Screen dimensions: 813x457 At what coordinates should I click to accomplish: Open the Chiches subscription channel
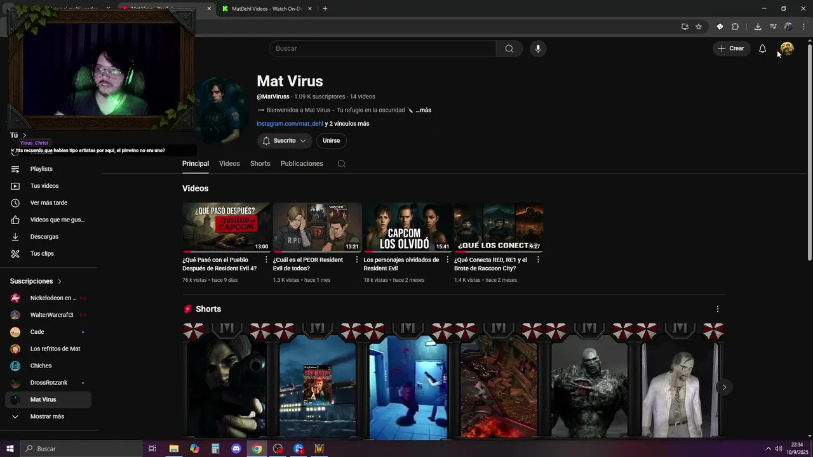pyautogui.click(x=48, y=366)
